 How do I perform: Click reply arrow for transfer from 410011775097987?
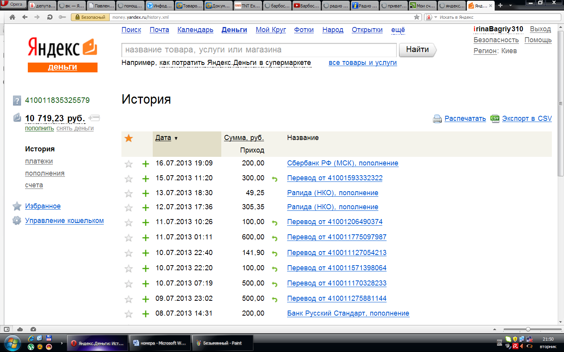(275, 238)
